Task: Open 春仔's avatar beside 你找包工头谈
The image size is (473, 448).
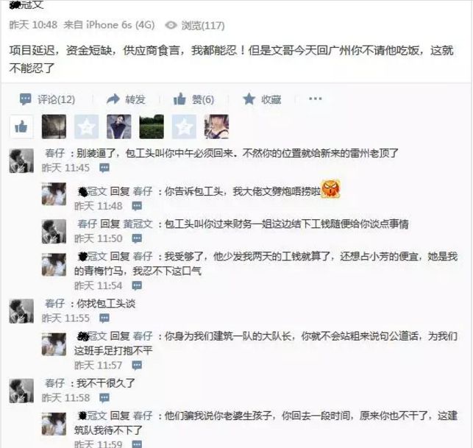Action: [x=21, y=311]
